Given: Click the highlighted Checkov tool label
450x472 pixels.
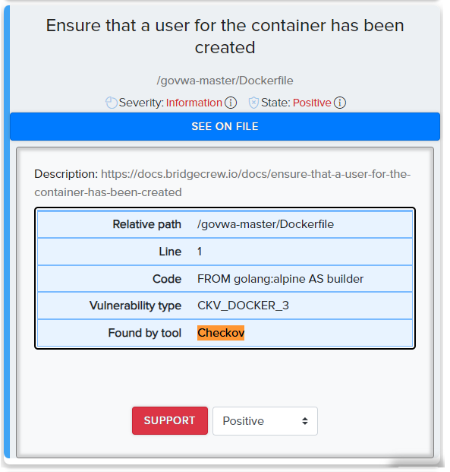Looking at the screenshot, I should pyautogui.click(x=221, y=333).
